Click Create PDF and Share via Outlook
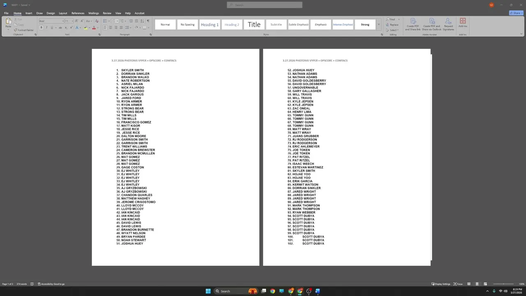 [x=431, y=25]
